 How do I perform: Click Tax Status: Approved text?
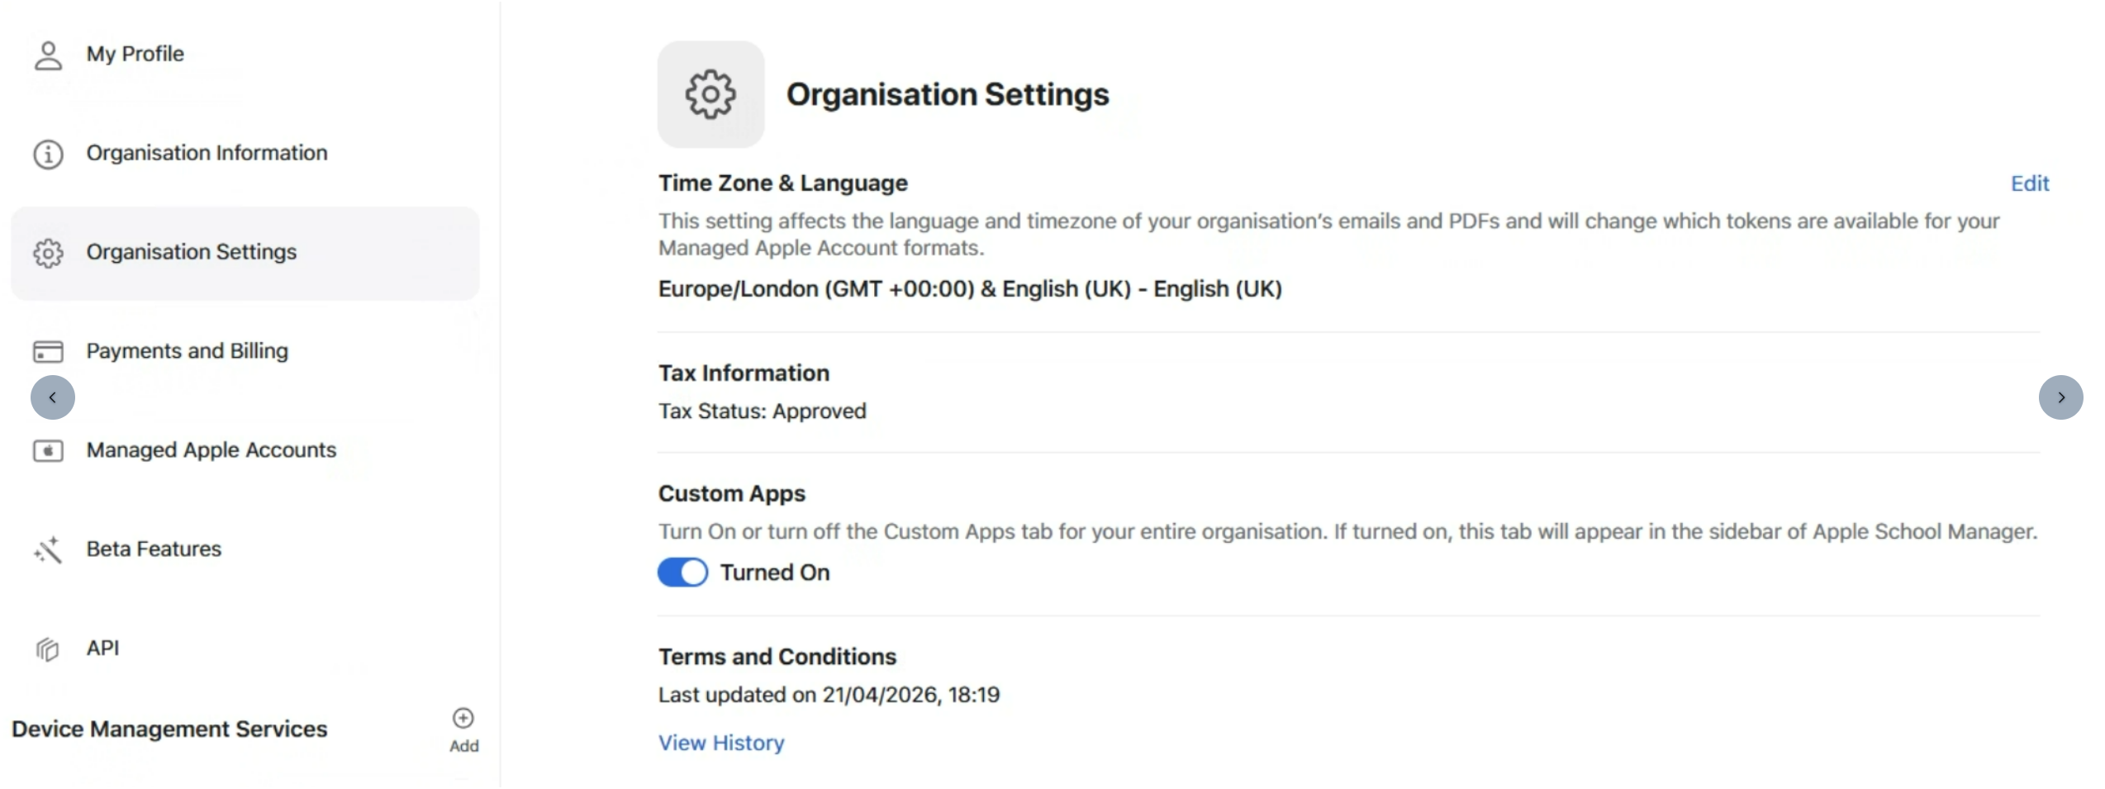click(x=763, y=411)
